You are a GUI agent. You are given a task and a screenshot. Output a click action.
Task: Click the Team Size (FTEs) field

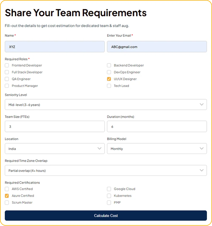pyautogui.click(x=55, y=127)
